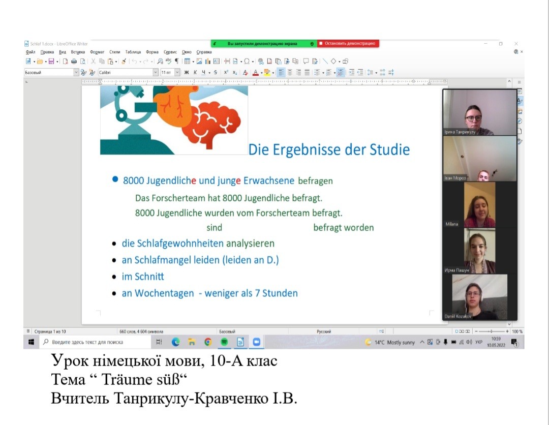Click the Save document icon
Screen dimensions: 549x425
pos(50,62)
